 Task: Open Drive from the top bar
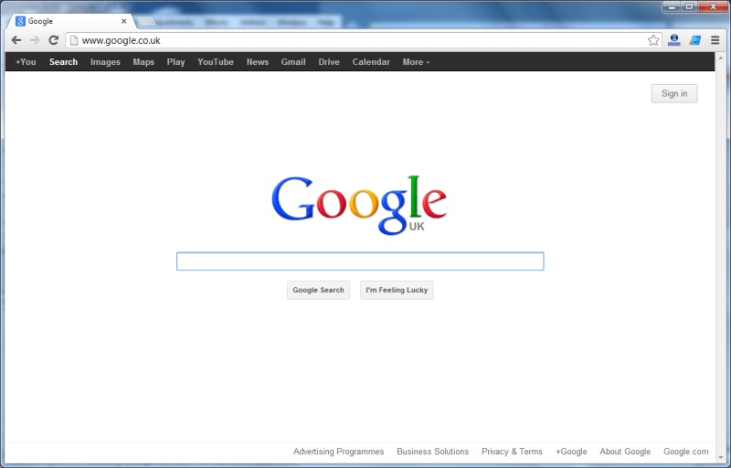329,62
